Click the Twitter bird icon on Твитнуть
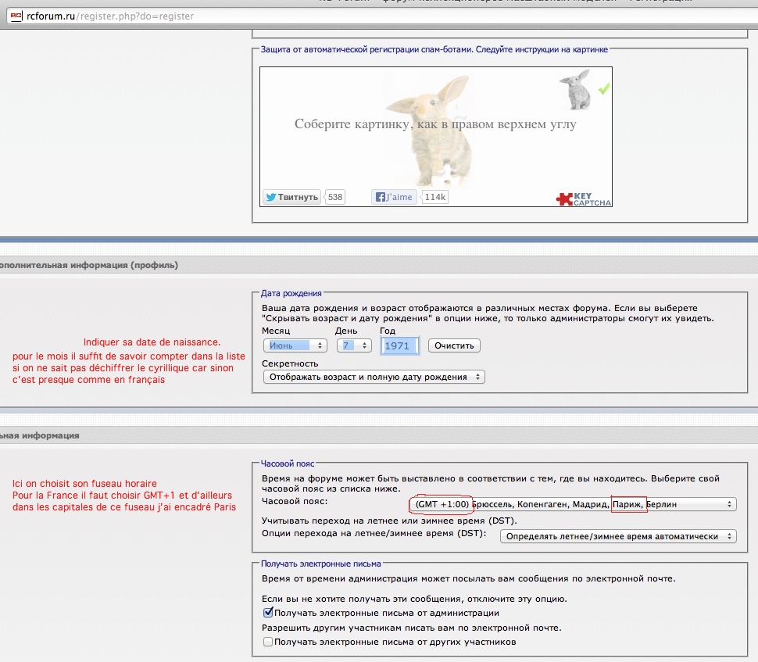The height and width of the screenshot is (662, 758). click(x=271, y=197)
